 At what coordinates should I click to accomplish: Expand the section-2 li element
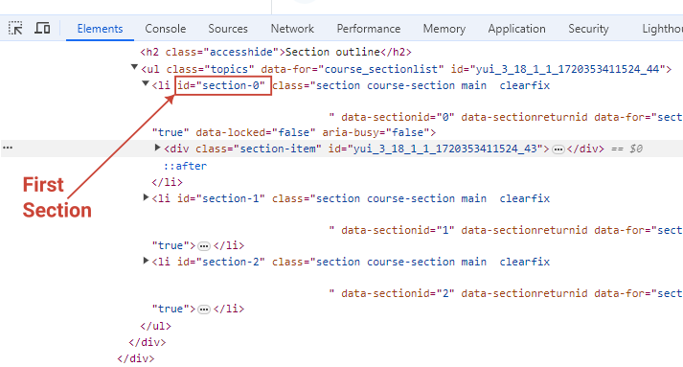[x=146, y=261]
